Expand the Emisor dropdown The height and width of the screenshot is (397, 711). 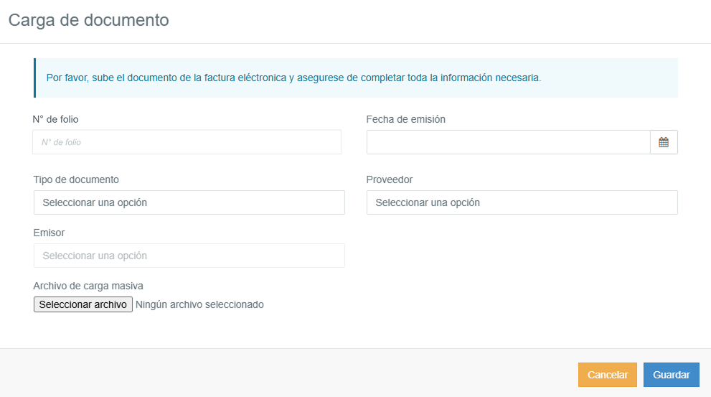point(189,256)
